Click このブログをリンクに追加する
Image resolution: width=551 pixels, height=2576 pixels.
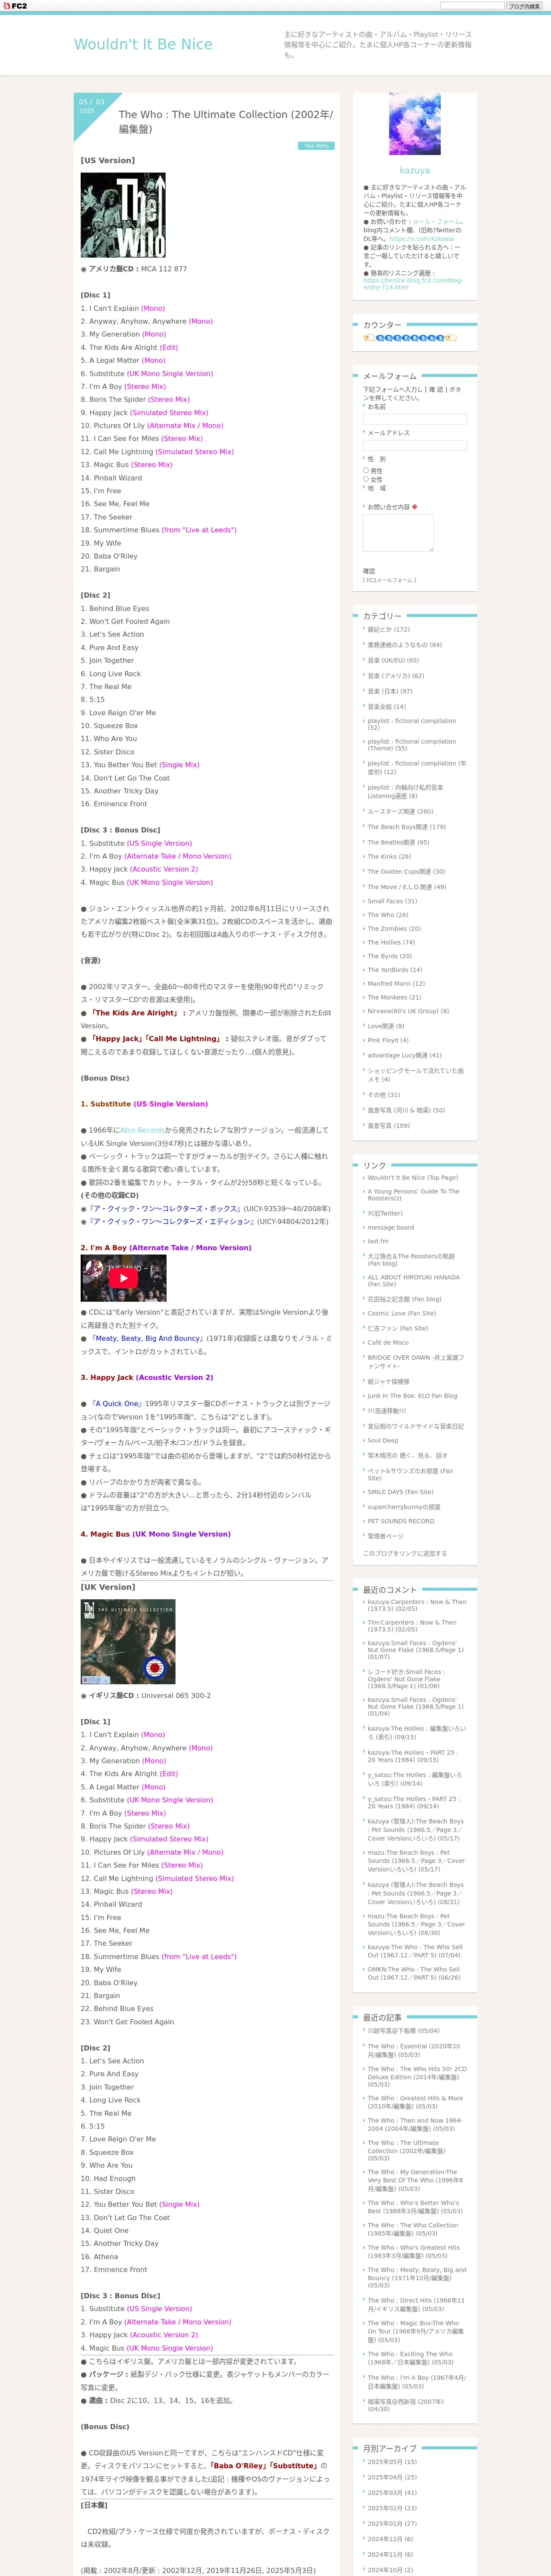(x=405, y=1553)
